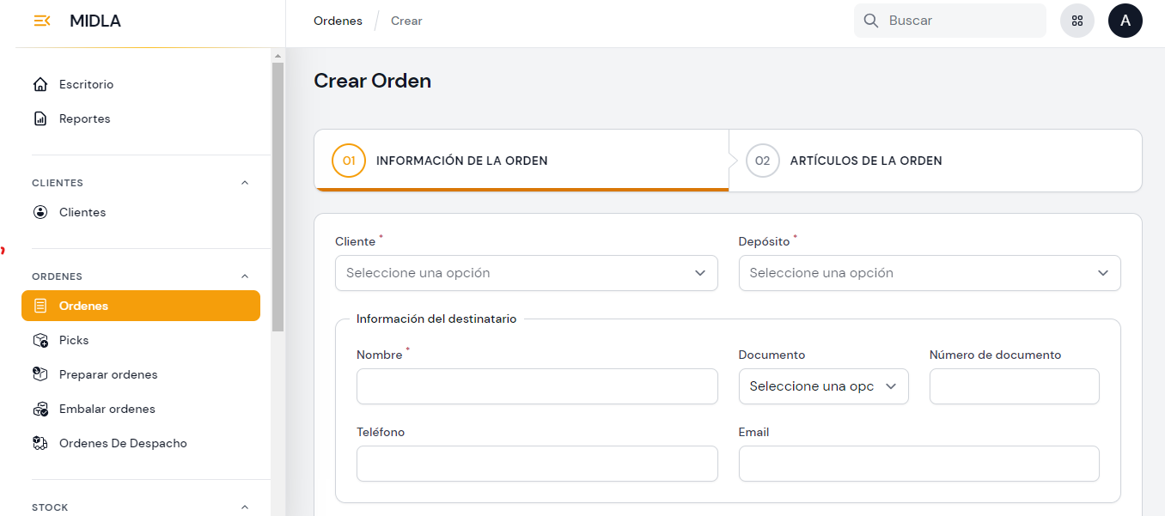
Task: Open the user avatar menu "A"
Action: [x=1125, y=21]
